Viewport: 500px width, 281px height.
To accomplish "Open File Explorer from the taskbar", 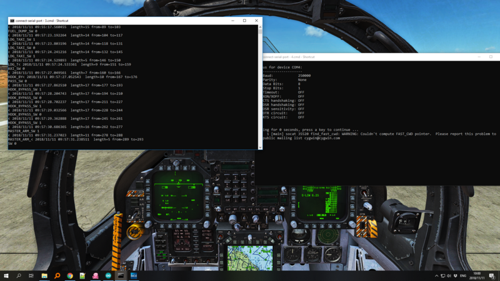I will point(44,275).
